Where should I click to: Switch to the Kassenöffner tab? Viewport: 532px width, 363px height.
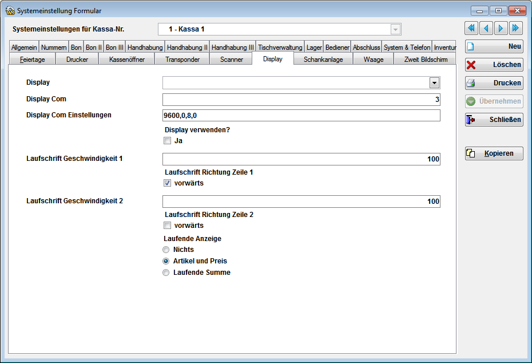point(127,60)
